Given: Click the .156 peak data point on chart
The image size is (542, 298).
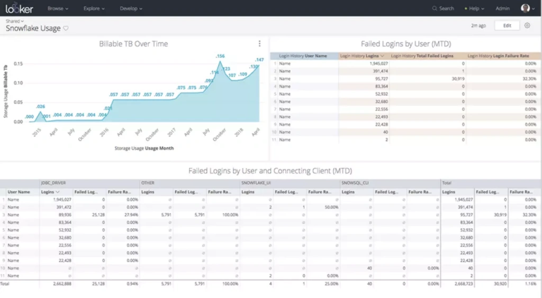Looking at the screenshot, I should pyautogui.click(x=220, y=61).
